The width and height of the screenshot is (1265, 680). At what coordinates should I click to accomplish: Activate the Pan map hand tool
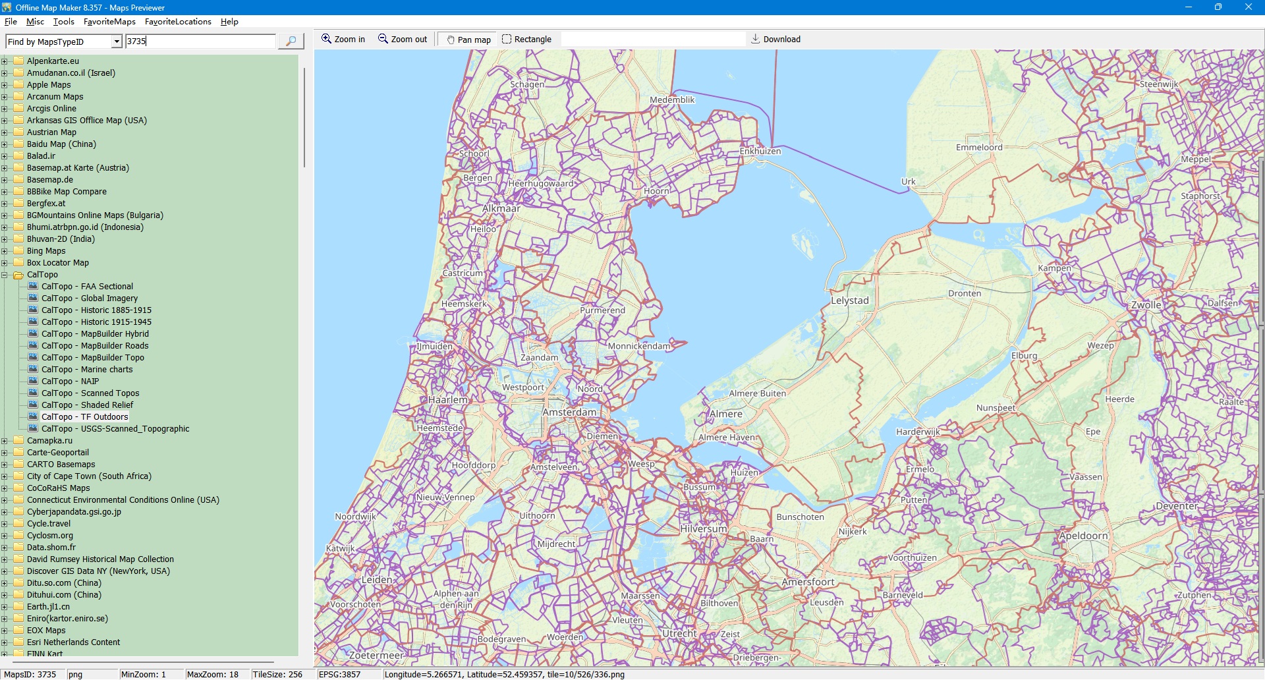pyautogui.click(x=468, y=40)
